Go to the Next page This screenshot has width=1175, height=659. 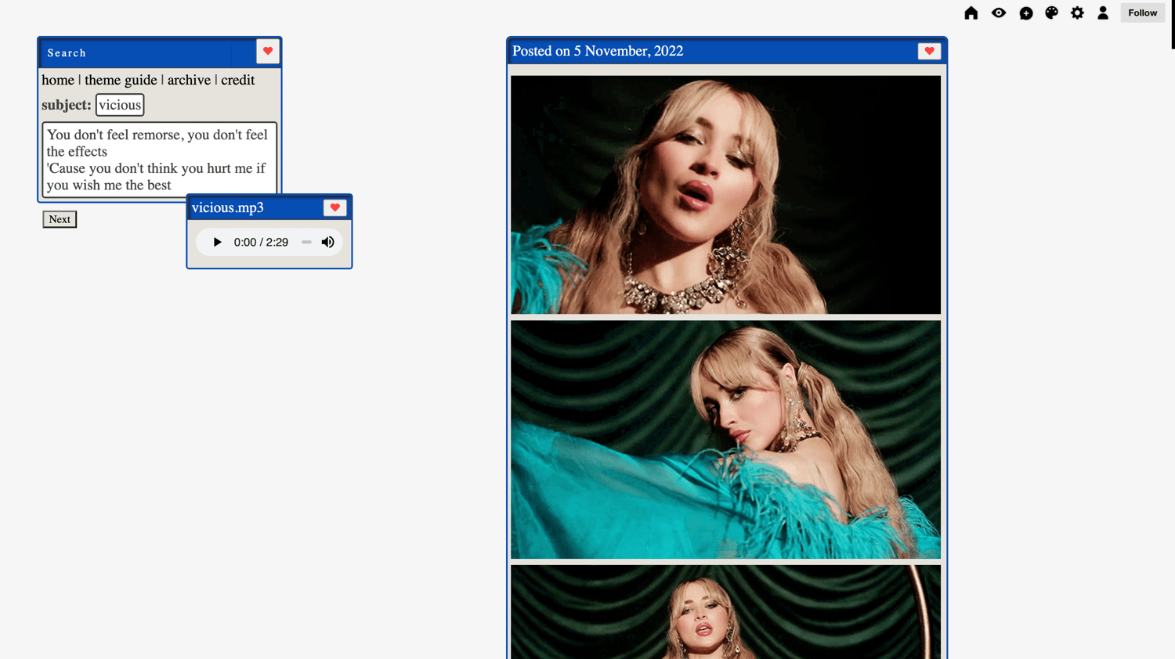point(60,219)
